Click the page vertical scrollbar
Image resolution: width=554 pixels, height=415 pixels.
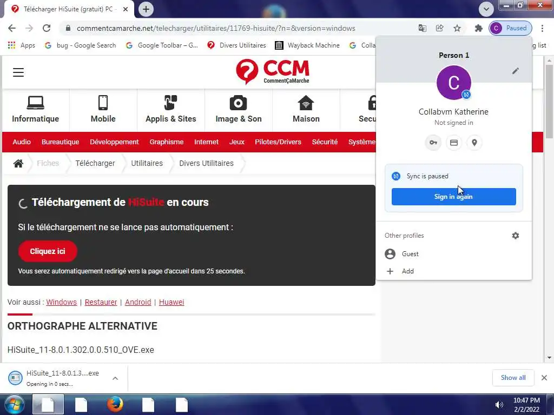549,102
